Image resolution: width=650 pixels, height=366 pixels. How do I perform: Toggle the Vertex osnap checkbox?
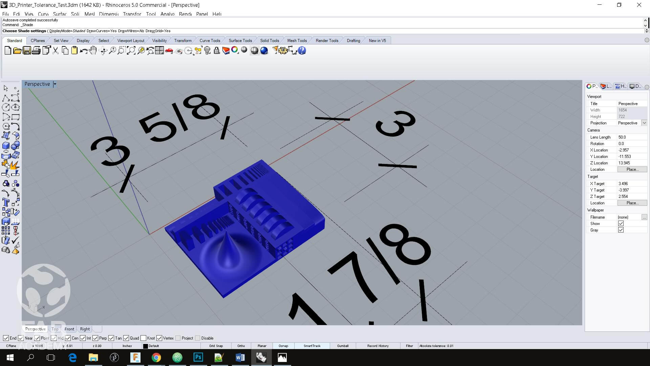(x=159, y=338)
